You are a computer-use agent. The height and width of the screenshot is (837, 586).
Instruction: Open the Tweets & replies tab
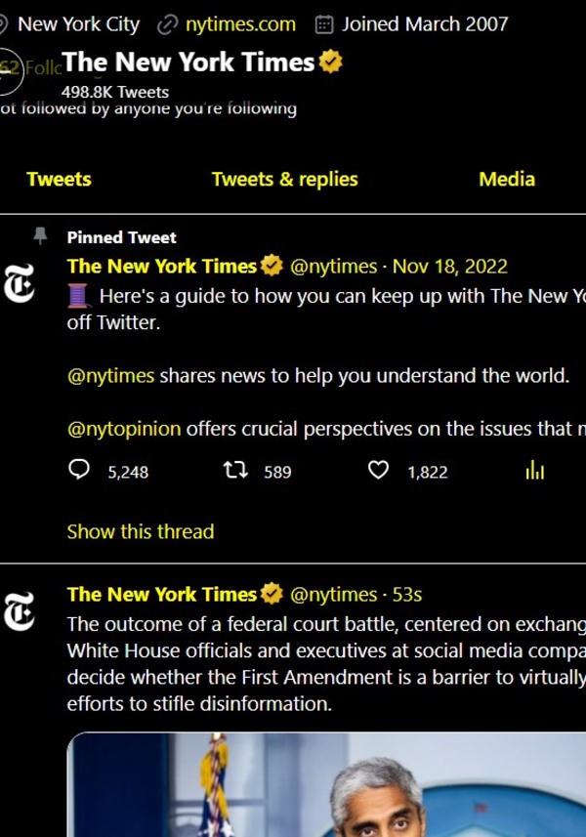pyautogui.click(x=284, y=180)
